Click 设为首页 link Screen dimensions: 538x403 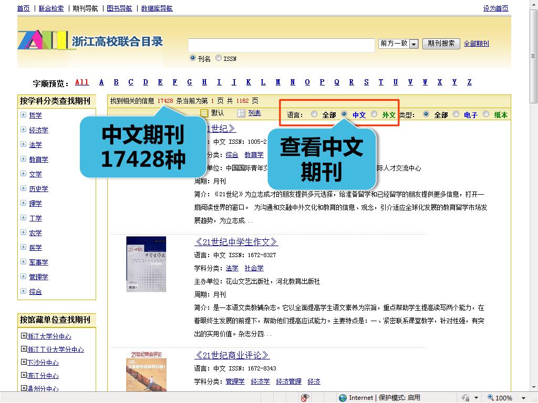click(x=495, y=8)
